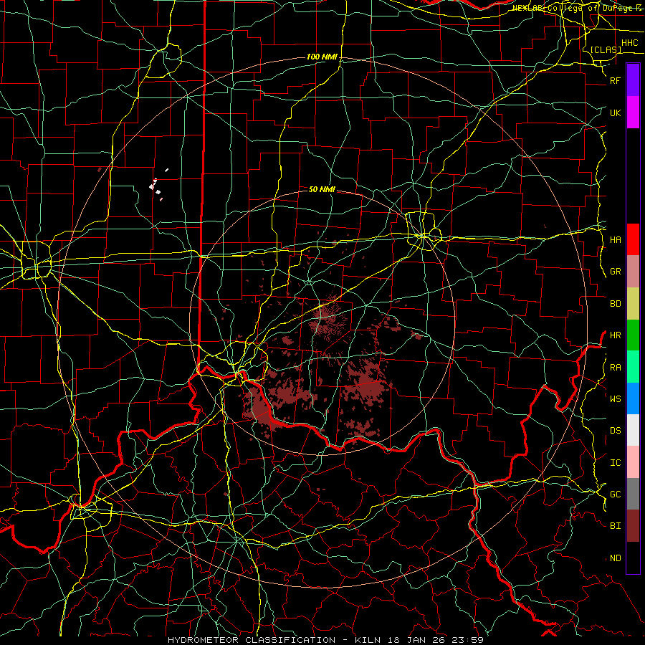
Task: Click the HHC product label
Action: [x=630, y=43]
